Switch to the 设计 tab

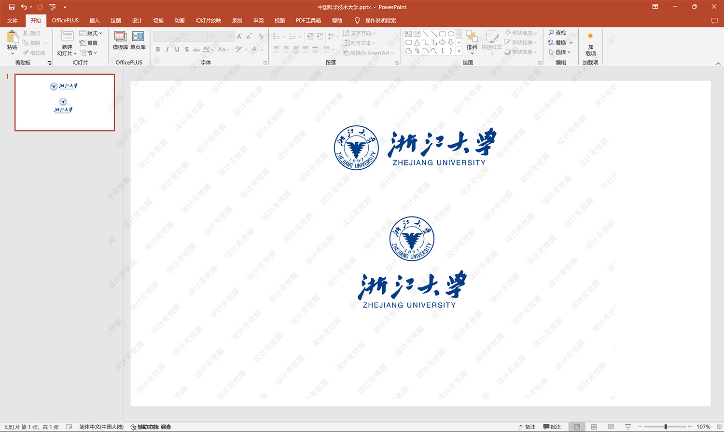(x=137, y=20)
